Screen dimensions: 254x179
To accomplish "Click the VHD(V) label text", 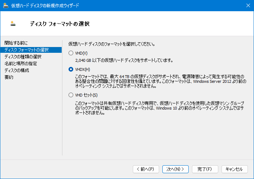I will pos(81,53).
